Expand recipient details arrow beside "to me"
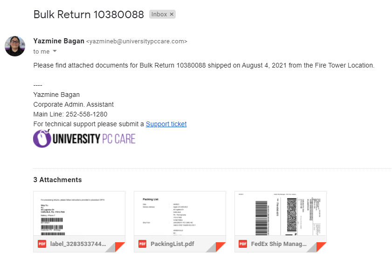 (55, 51)
